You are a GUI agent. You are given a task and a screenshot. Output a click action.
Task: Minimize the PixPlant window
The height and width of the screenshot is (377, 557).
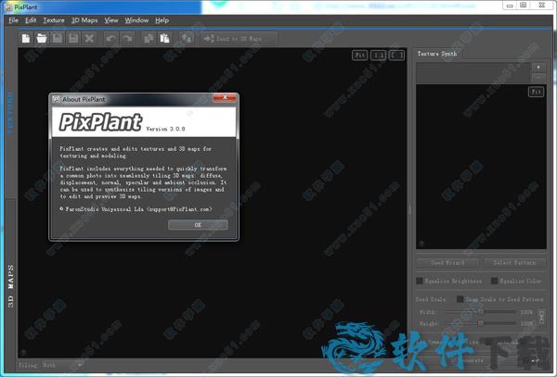click(x=510, y=6)
